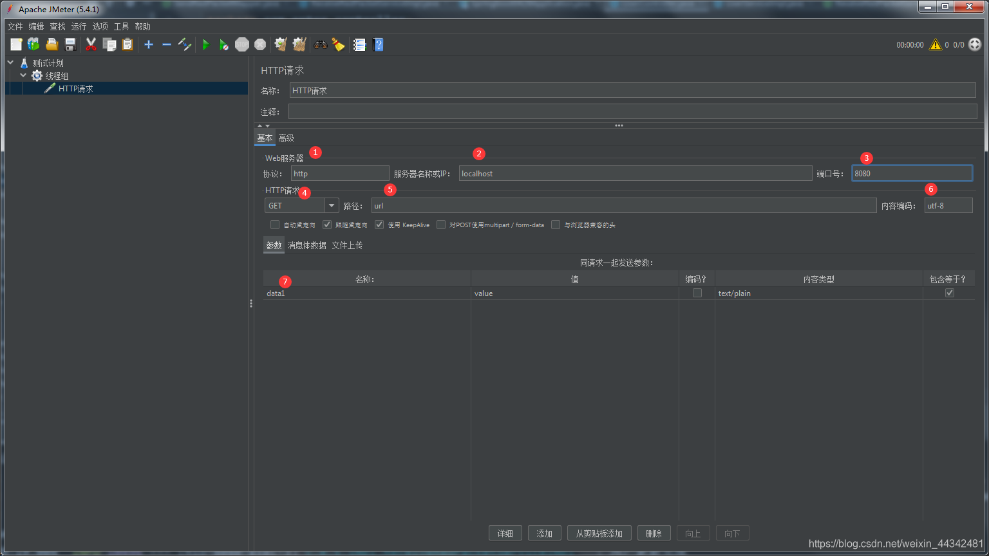Open help with question mark icon
Image resolution: width=989 pixels, height=556 pixels.
(378, 44)
